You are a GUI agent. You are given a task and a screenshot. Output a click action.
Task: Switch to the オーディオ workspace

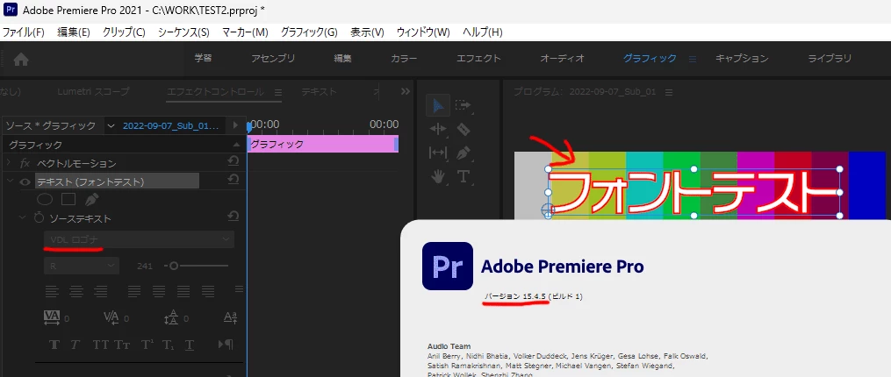tap(562, 59)
